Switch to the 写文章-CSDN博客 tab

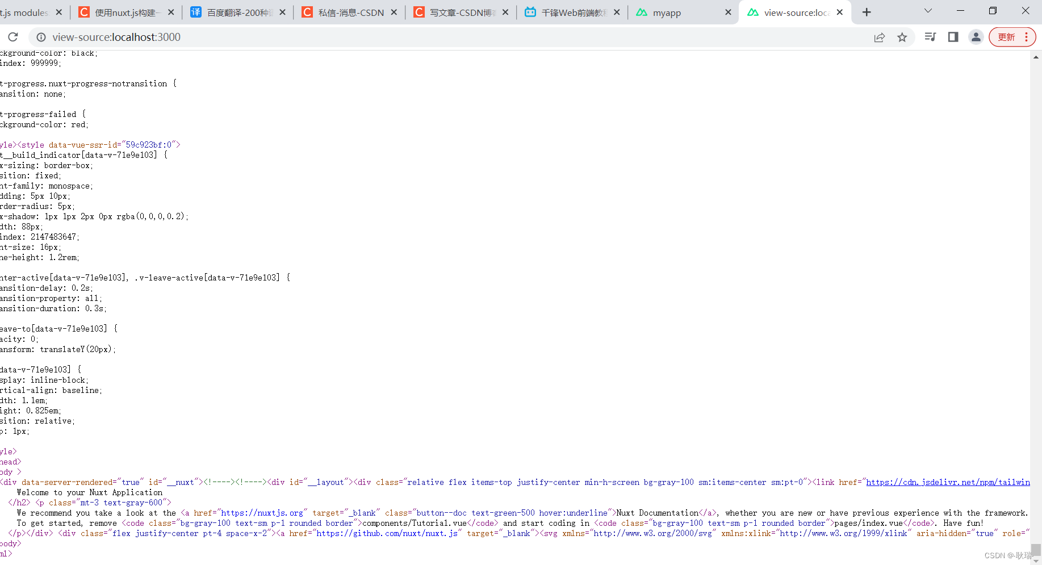(x=461, y=12)
